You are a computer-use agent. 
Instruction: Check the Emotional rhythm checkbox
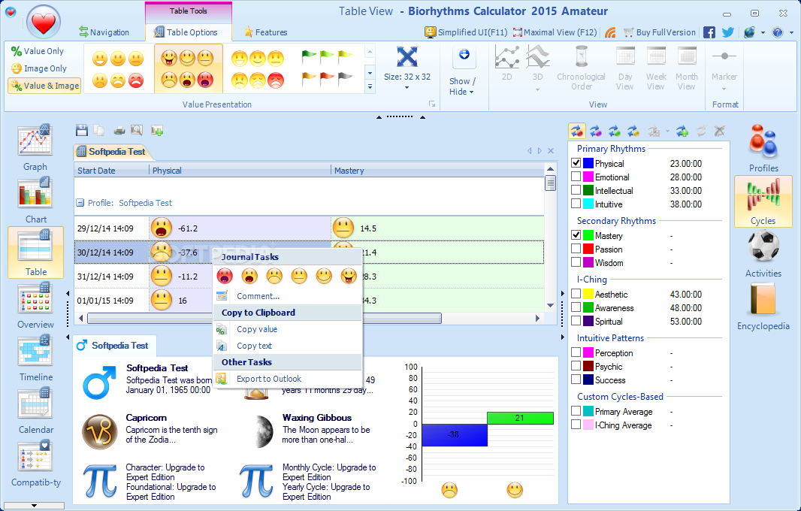point(576,177)
